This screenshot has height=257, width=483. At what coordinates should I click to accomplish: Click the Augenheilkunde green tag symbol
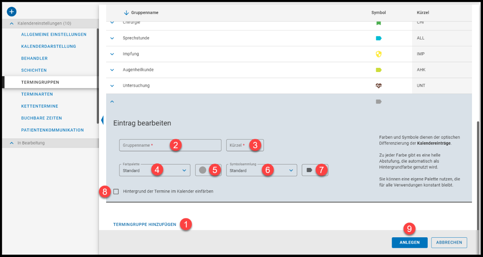click(x=378, y=70)
